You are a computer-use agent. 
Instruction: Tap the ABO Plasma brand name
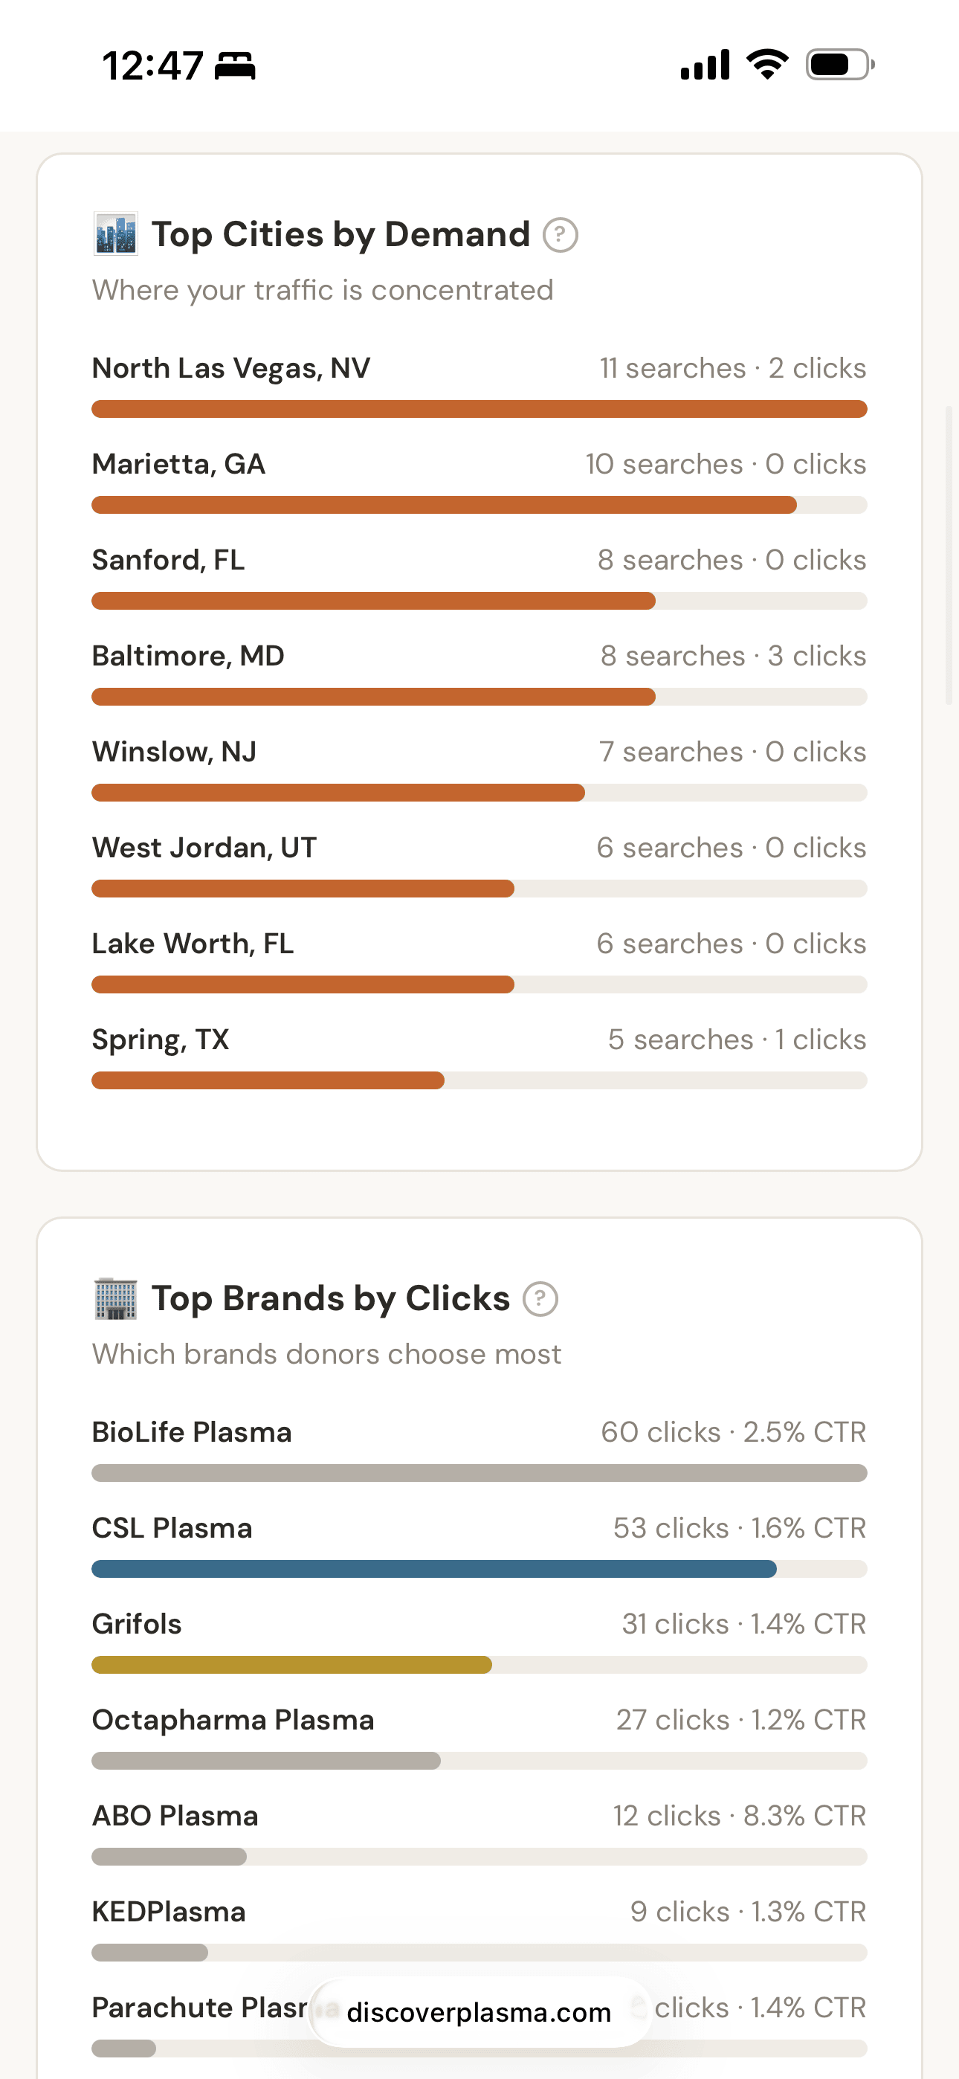pos(175,1817)
